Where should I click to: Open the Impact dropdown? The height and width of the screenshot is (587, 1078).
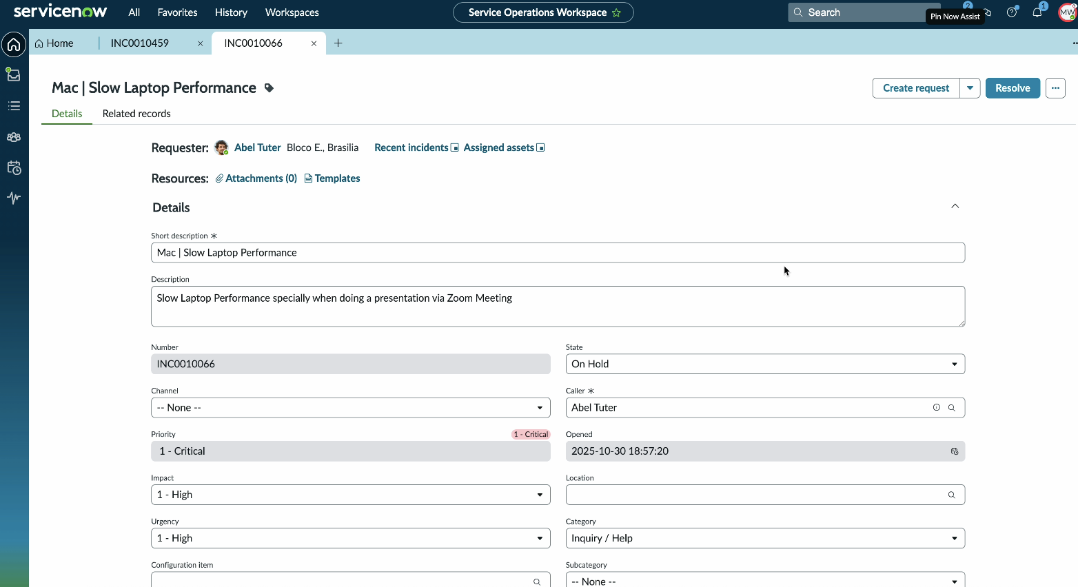pyautogui.click(x=351, y=495)
